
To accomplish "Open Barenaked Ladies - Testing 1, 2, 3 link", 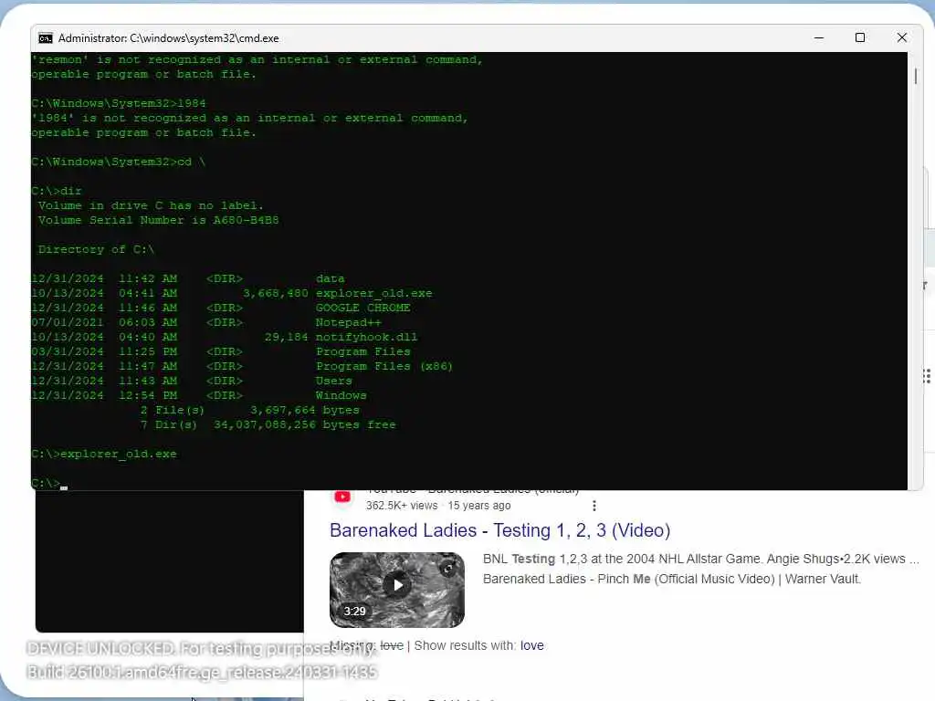I will [x=499, y=530].
